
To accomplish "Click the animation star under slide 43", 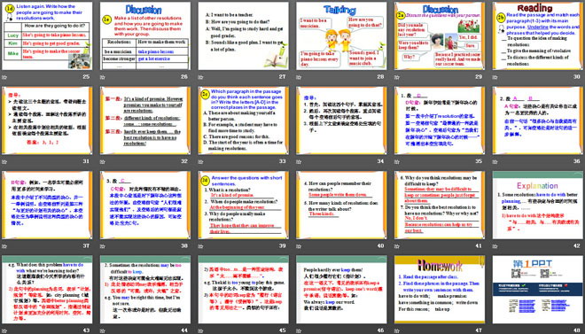I will pyautogui.click(x=4, y=330).
